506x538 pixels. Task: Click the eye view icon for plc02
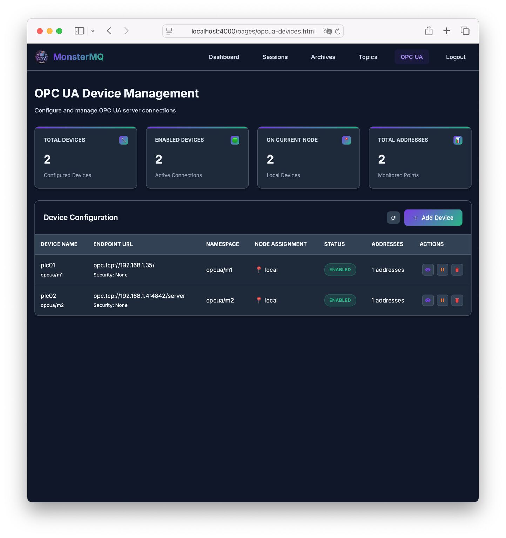(427, 300)
